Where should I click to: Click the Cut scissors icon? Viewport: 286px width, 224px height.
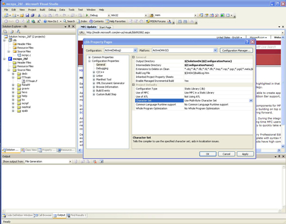coord(39,15)
